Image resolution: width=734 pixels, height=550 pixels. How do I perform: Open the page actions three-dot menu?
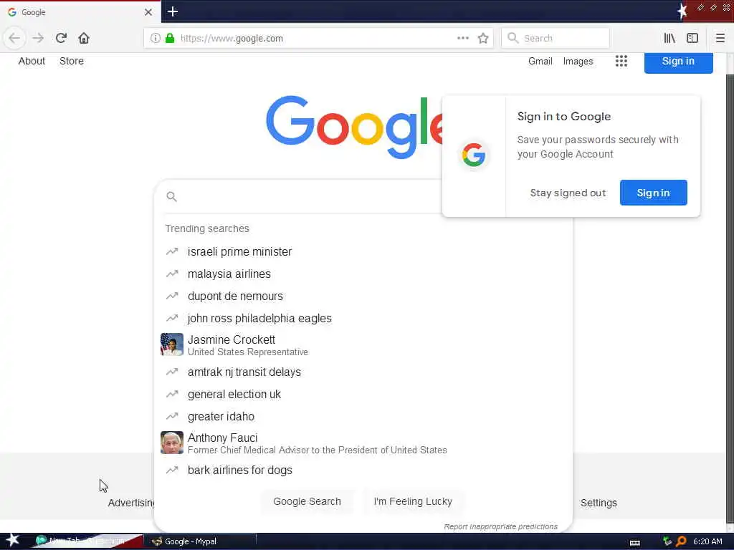[463, 38]
